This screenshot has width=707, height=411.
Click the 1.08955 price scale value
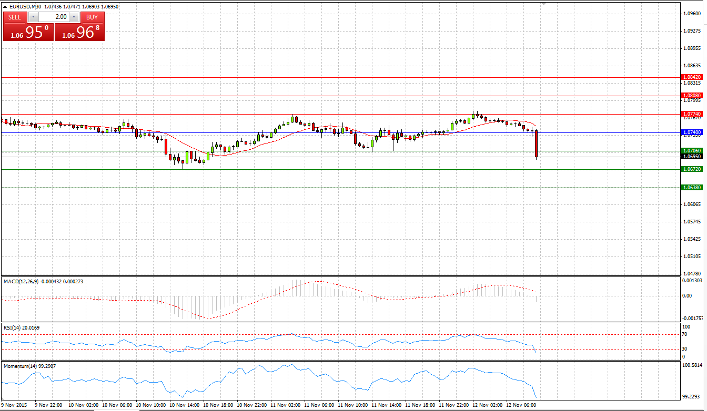pos(692,48)
